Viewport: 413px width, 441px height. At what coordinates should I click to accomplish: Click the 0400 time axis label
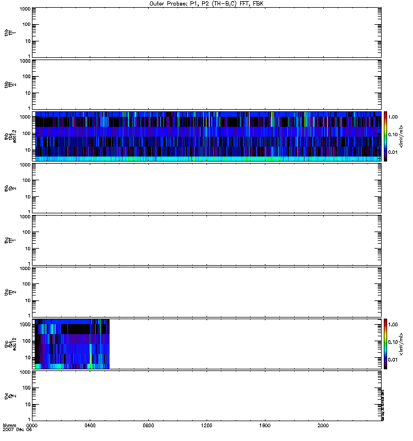pos(90,426)
